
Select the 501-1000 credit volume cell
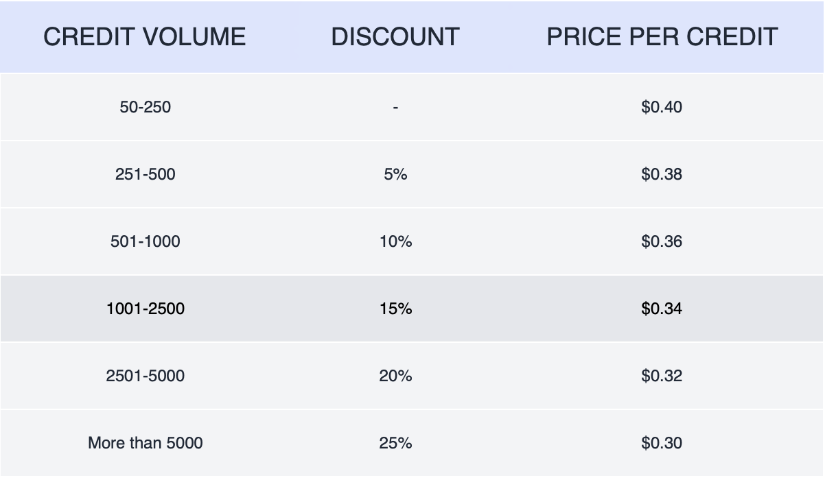(x=145, y=241)
